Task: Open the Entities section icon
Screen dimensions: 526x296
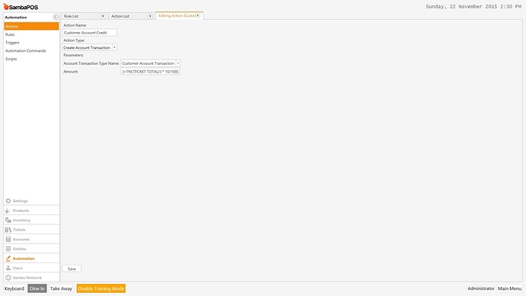Action: [x=8, y=249]
